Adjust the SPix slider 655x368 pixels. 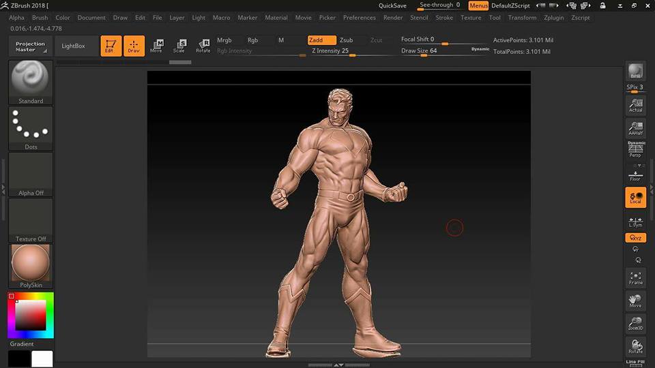point(636,88)
